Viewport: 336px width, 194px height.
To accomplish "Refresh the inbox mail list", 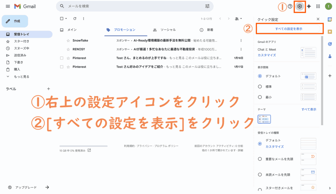I will (x=75, y=19).
